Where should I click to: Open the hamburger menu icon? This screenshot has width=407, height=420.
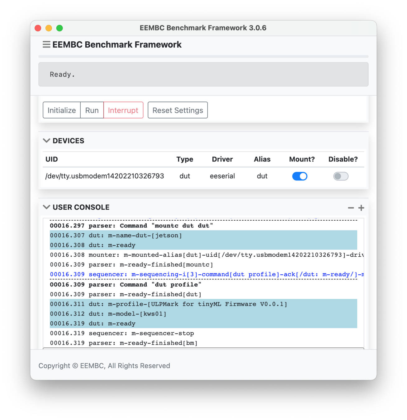[46, 44]
